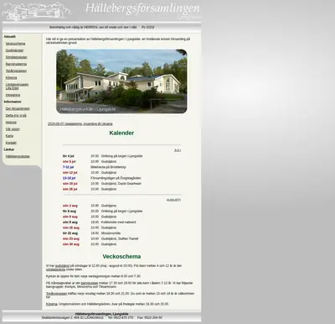The width and height of the screenshot is (335, 324).
Task: Click the 'sön 2 aug' calendar date
Action: [70, 206]
